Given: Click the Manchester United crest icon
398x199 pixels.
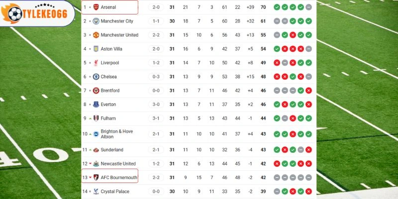Looking at the screenshot, I should click(x=96, y=35).
